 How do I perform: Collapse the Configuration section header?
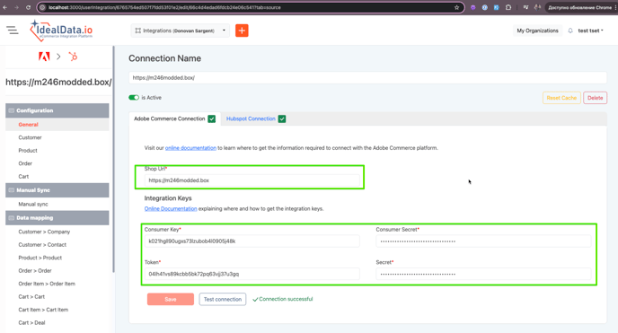point(57,110)
